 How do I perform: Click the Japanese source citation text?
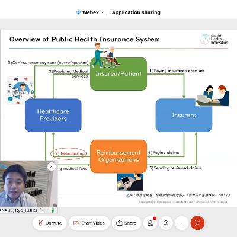click(178, 195)
